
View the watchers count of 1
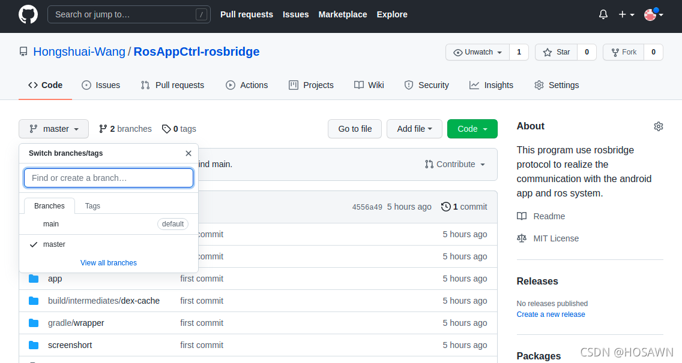(519, 52)
